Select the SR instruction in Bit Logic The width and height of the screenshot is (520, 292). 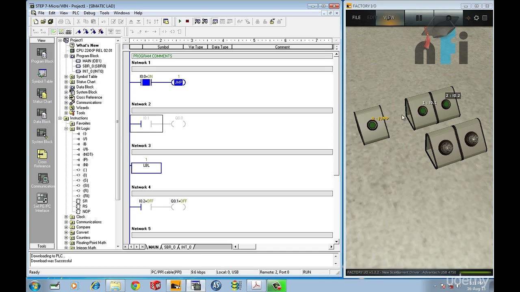tap(84, 201)
